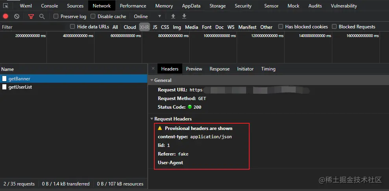Open network search with the magnifier icon
389x191 pixels.
pos(42,17)
